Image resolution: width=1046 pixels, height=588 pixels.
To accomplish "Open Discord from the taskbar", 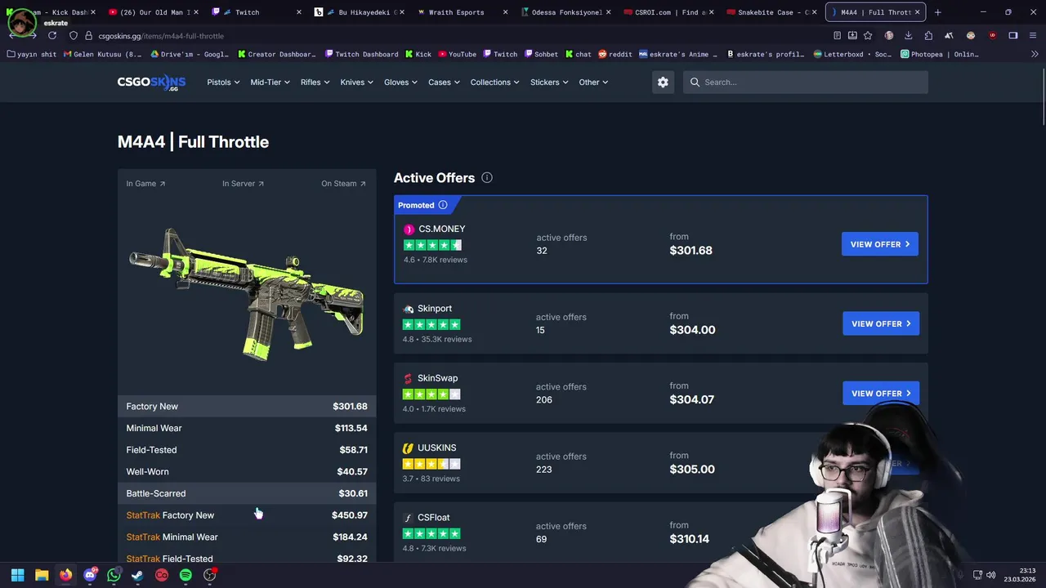I will [90, 575].
